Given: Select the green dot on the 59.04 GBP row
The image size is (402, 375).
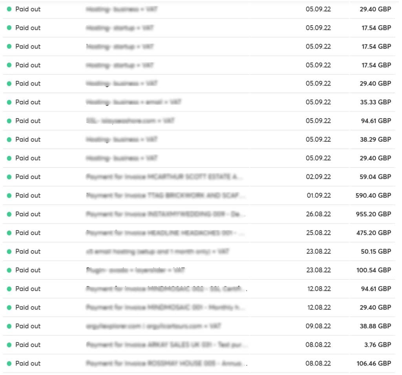Looking at the screenshot, I should (9, 177).
